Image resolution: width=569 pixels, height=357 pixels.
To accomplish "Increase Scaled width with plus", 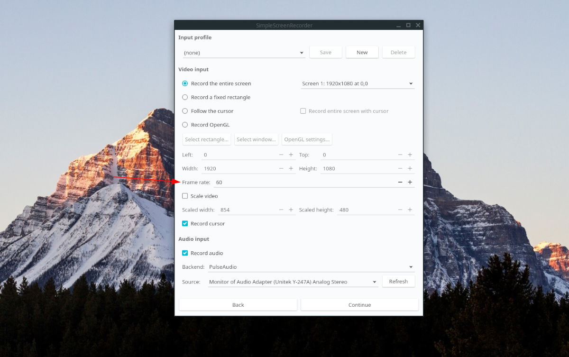I will point(291,210).
